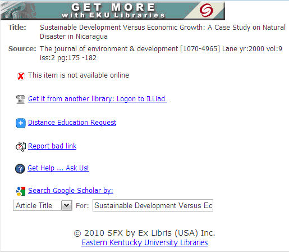This screenshot has height=252, width=289.
Task: Click the article title text about Nicaragua
Action: pyautogui.click(x=163, y=32)
